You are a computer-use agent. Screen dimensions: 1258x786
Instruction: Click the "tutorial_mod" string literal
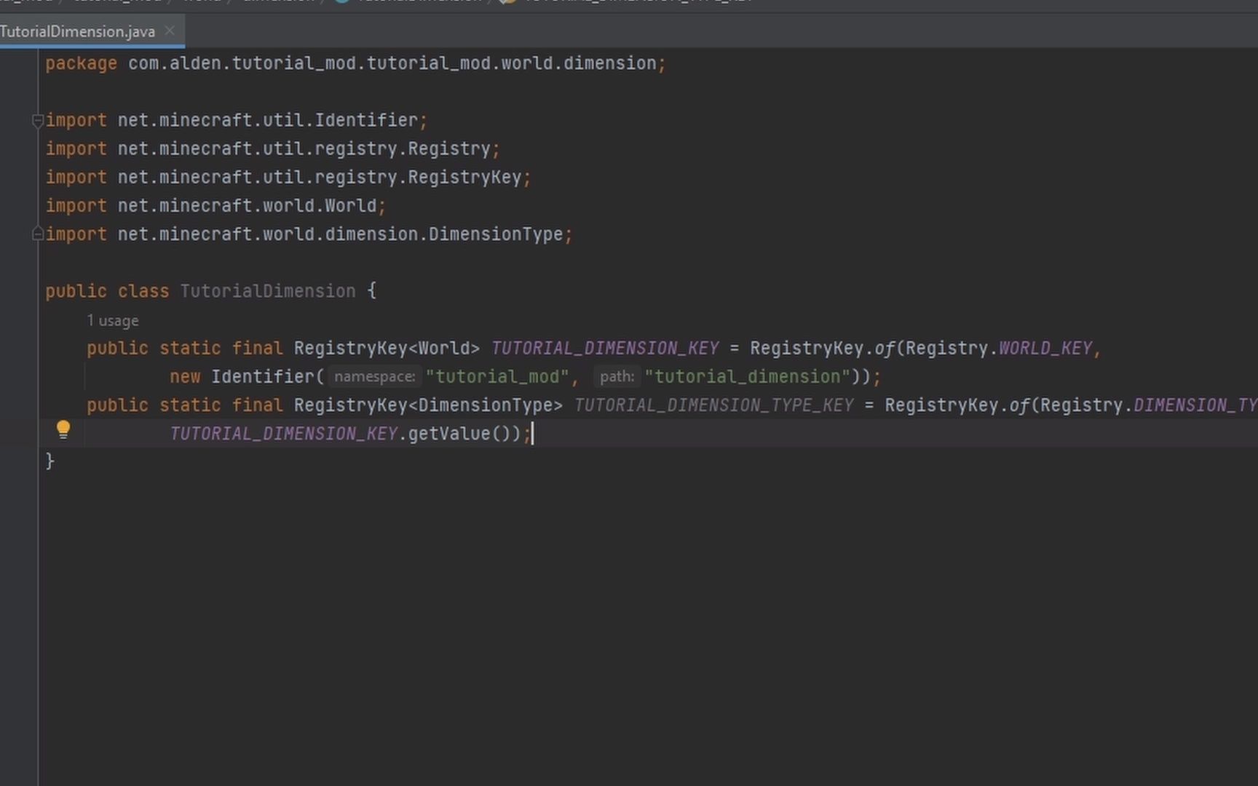coord(497,377)
